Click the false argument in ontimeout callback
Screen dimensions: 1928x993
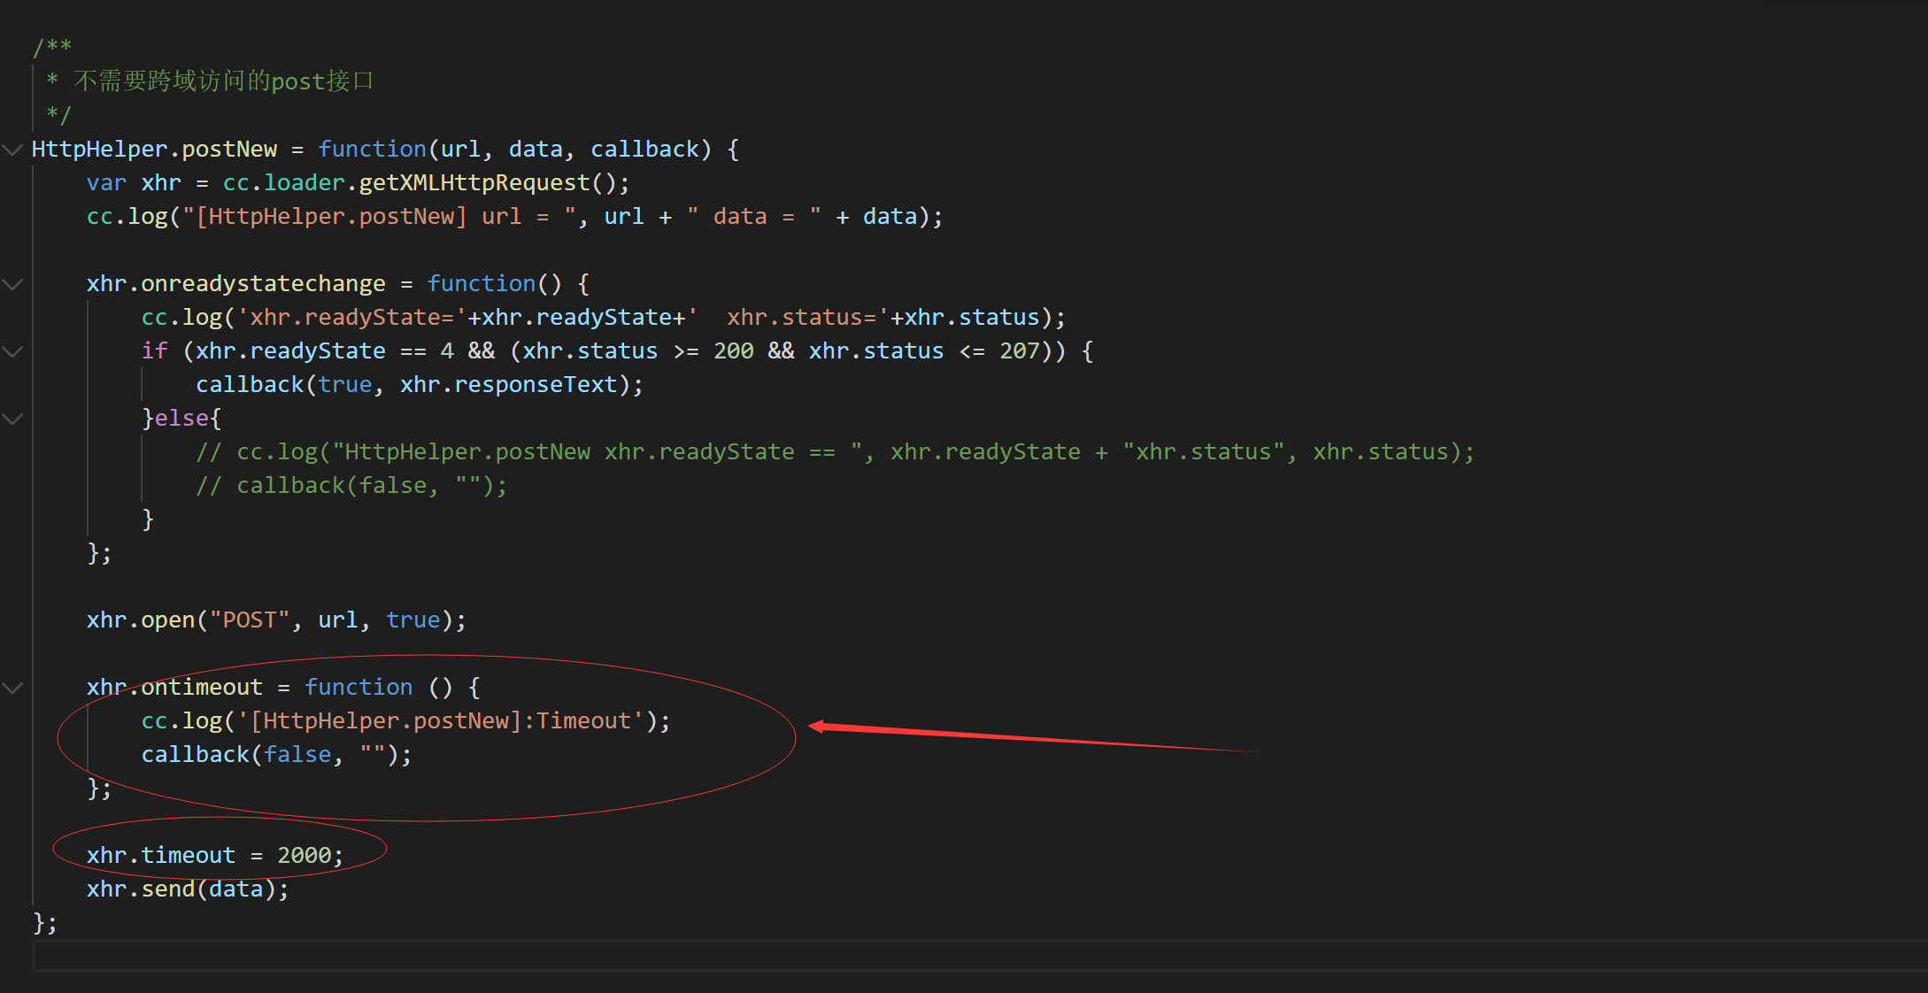tap(297, 755)
